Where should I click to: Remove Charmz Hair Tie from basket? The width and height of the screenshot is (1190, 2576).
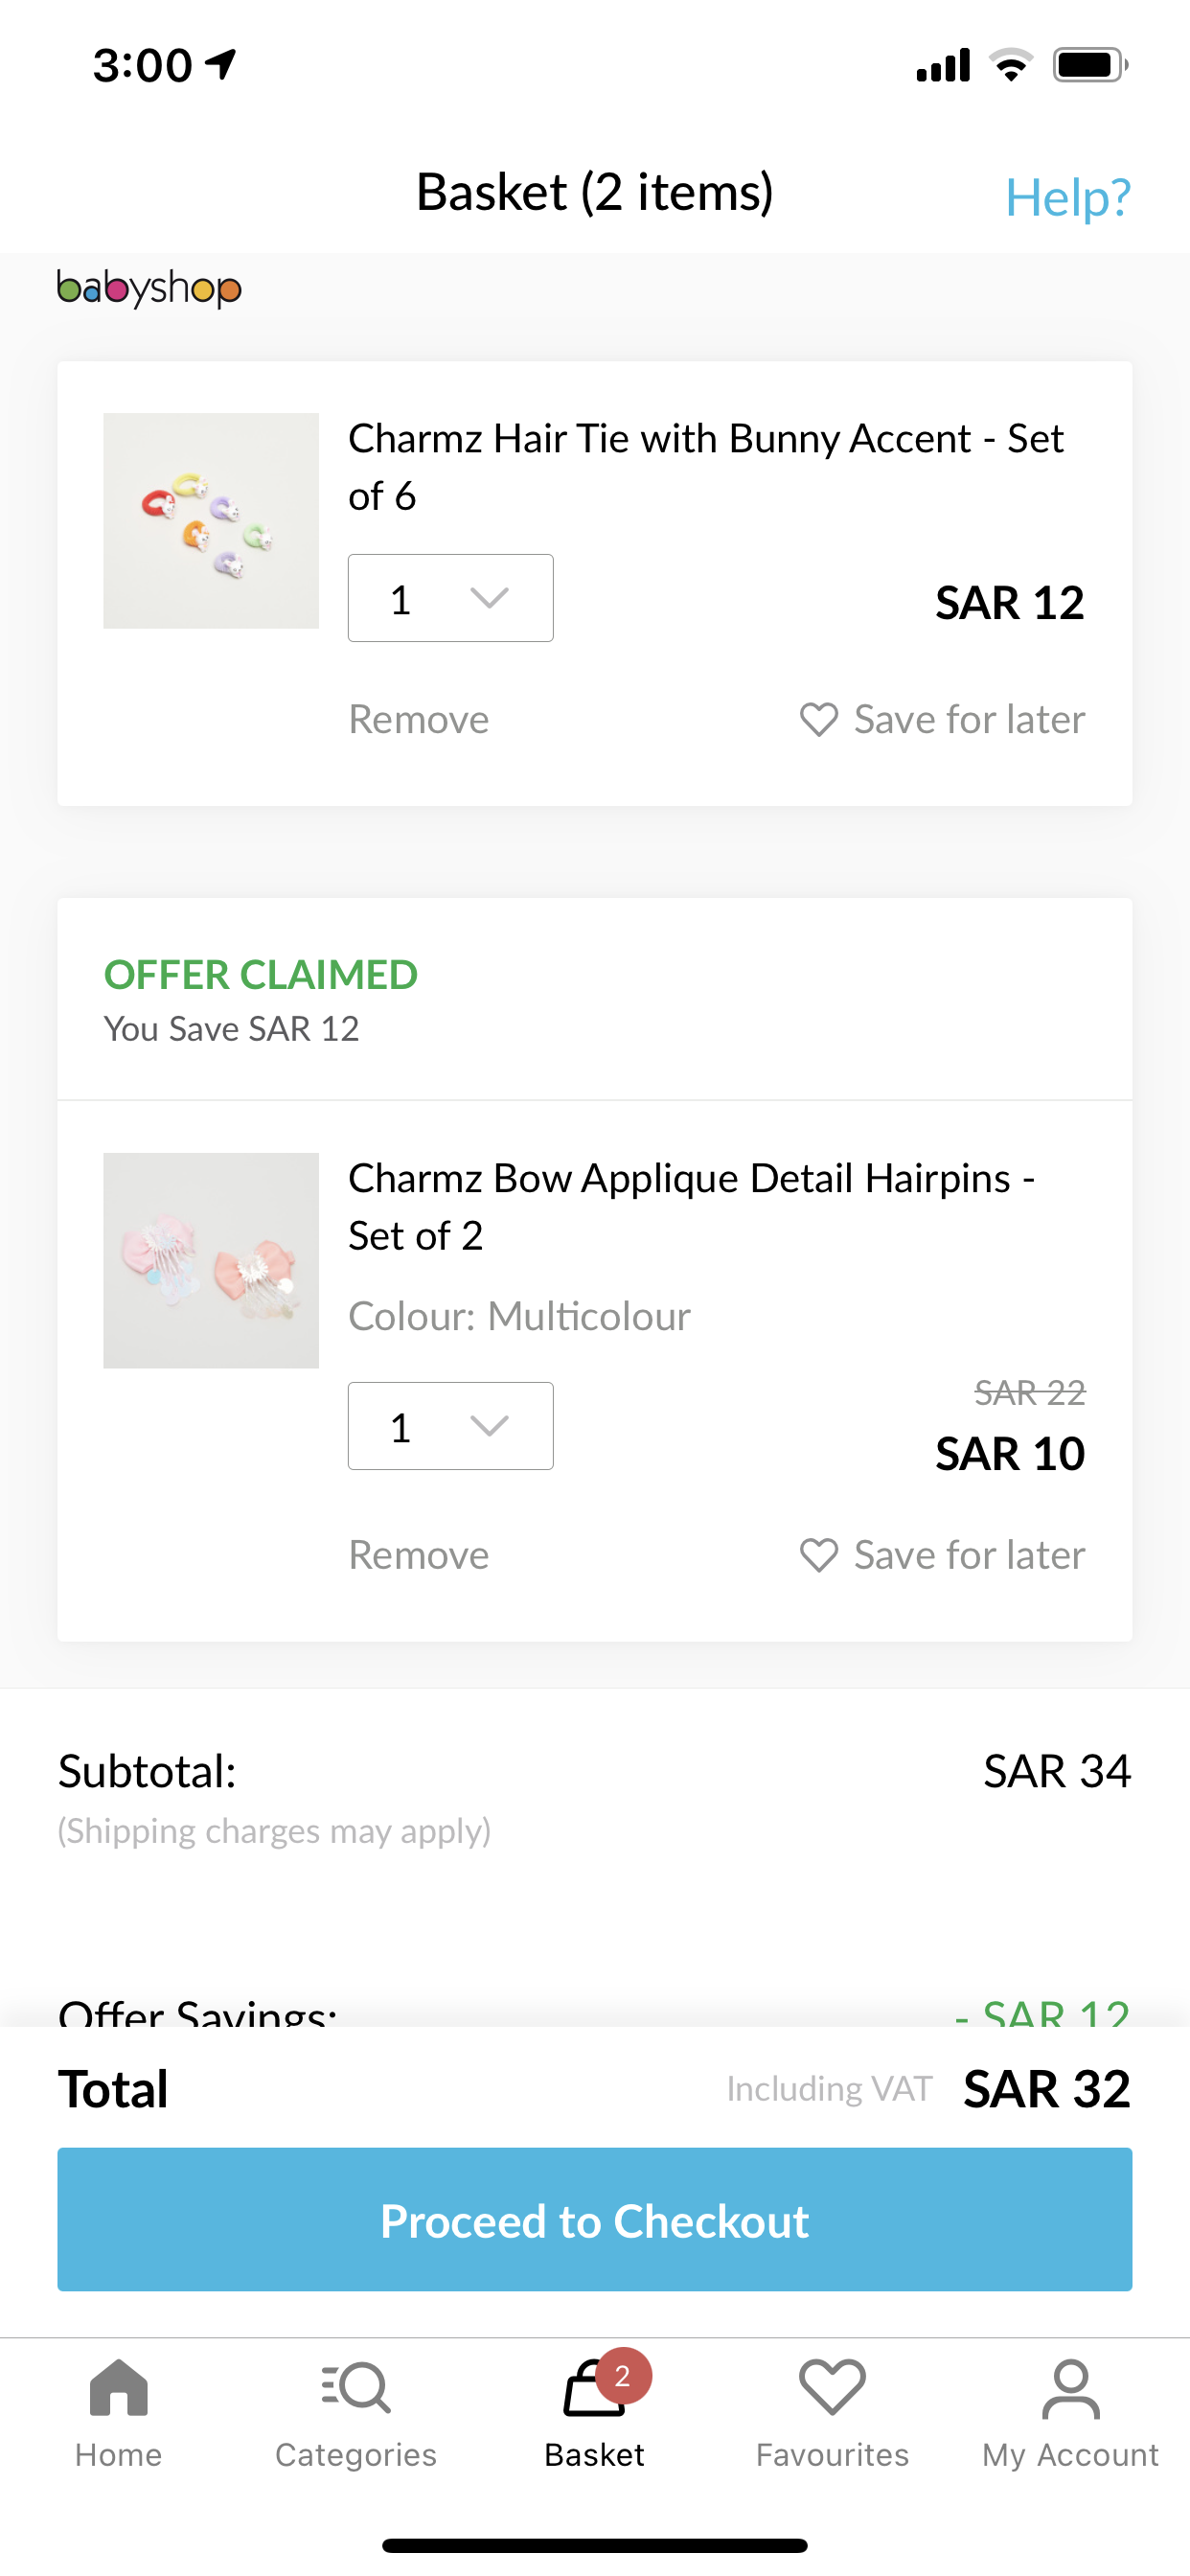pos(418,720)
